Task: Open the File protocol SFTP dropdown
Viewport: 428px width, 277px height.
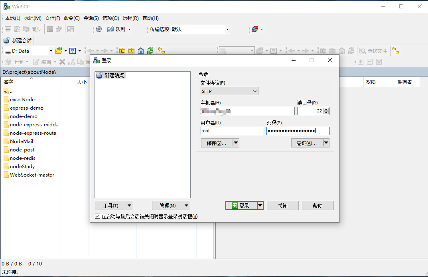Action: pos(229,91)
